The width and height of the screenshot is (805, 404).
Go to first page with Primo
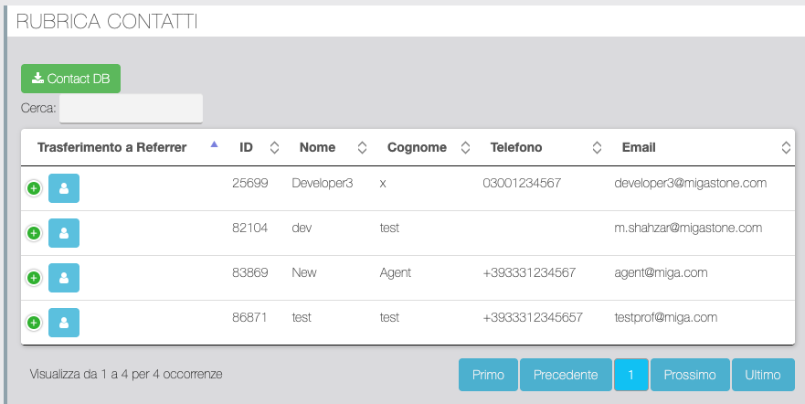[488, 375]
